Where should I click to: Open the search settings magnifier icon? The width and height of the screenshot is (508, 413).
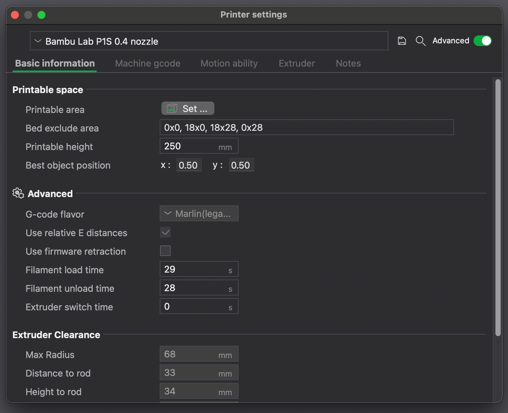pyautogui.click(x=421, y=41)
